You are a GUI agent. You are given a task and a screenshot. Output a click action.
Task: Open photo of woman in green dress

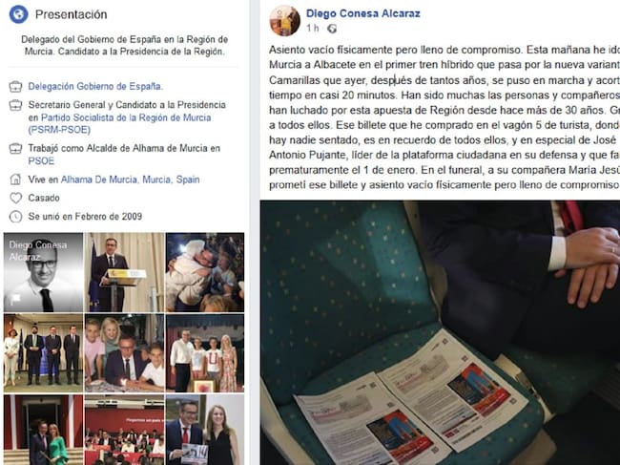click(43, 430)
